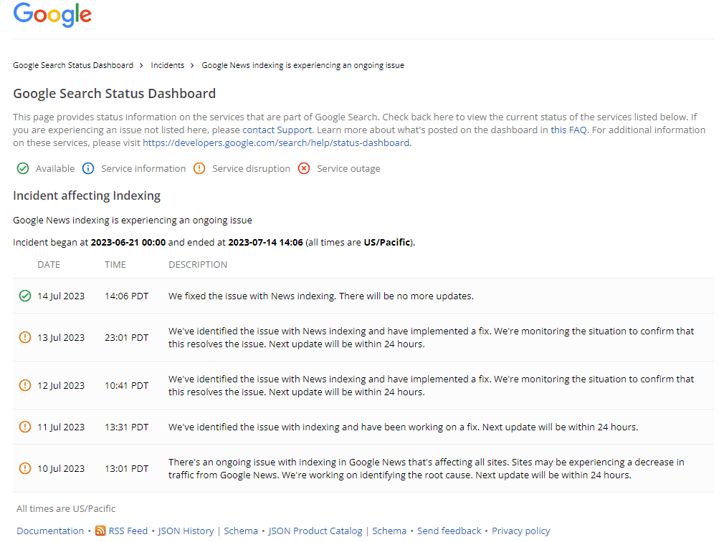Click the 'We fixed the issue' description
This screenshot has height=542, width=724.
click(321, 296)
